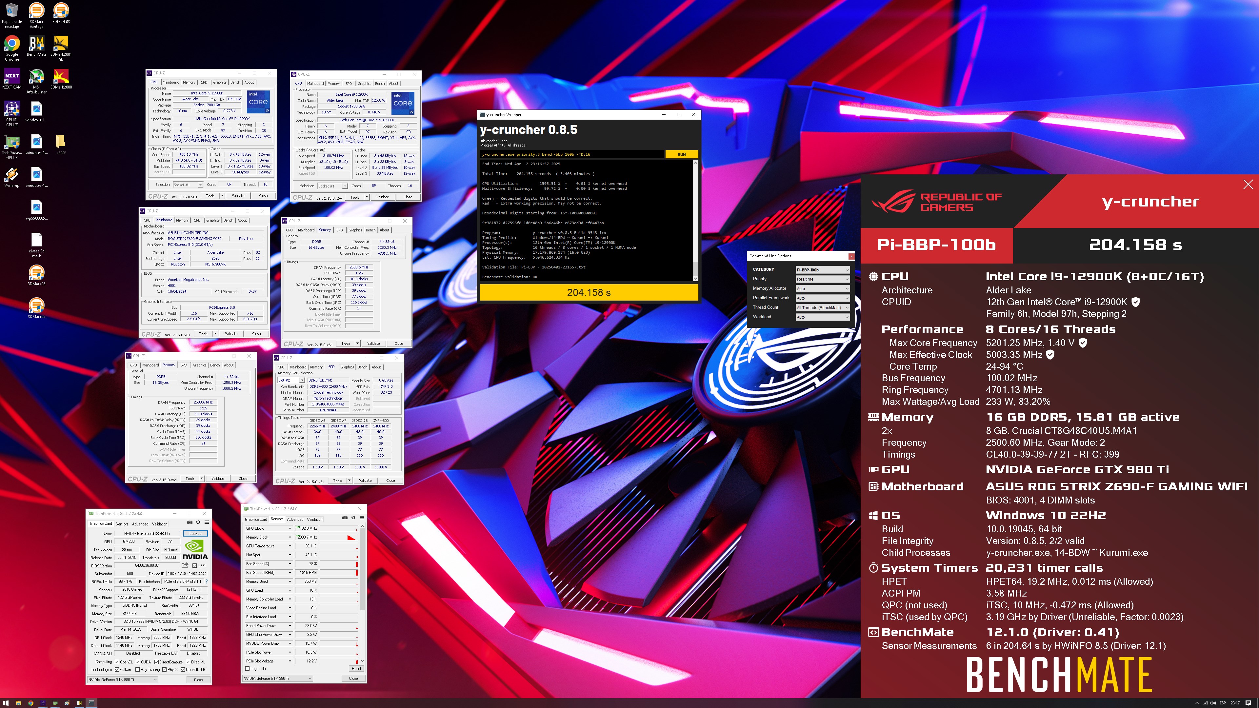Open the Papelera de reciclaje desktop icon
The width and height of the screenshot is (1259, 708).
pos(12,16)
